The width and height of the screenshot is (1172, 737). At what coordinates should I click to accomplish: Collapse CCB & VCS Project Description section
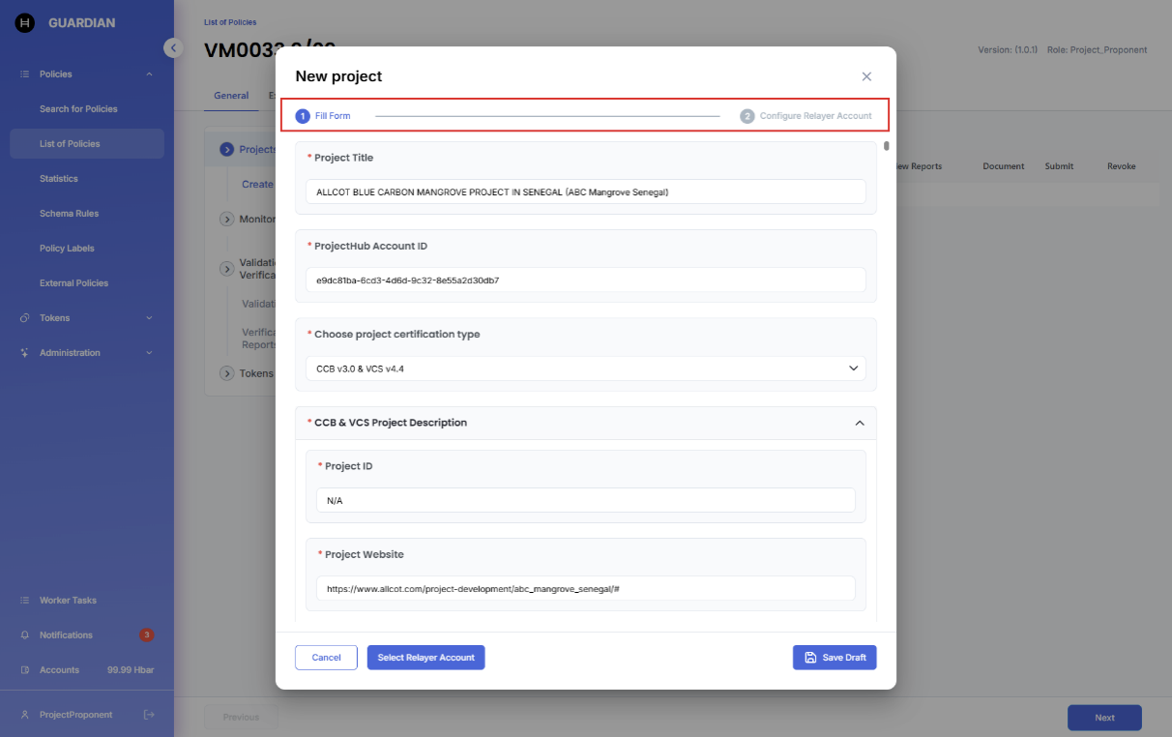coord(860,423)
